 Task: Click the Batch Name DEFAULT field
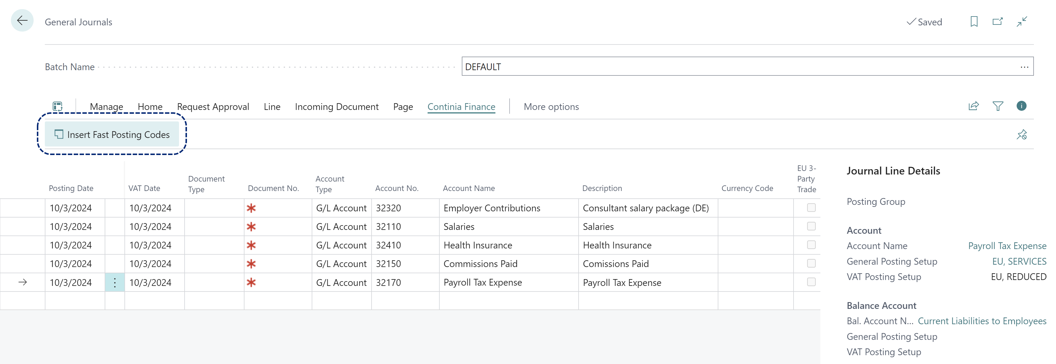[x=747, y=66]
